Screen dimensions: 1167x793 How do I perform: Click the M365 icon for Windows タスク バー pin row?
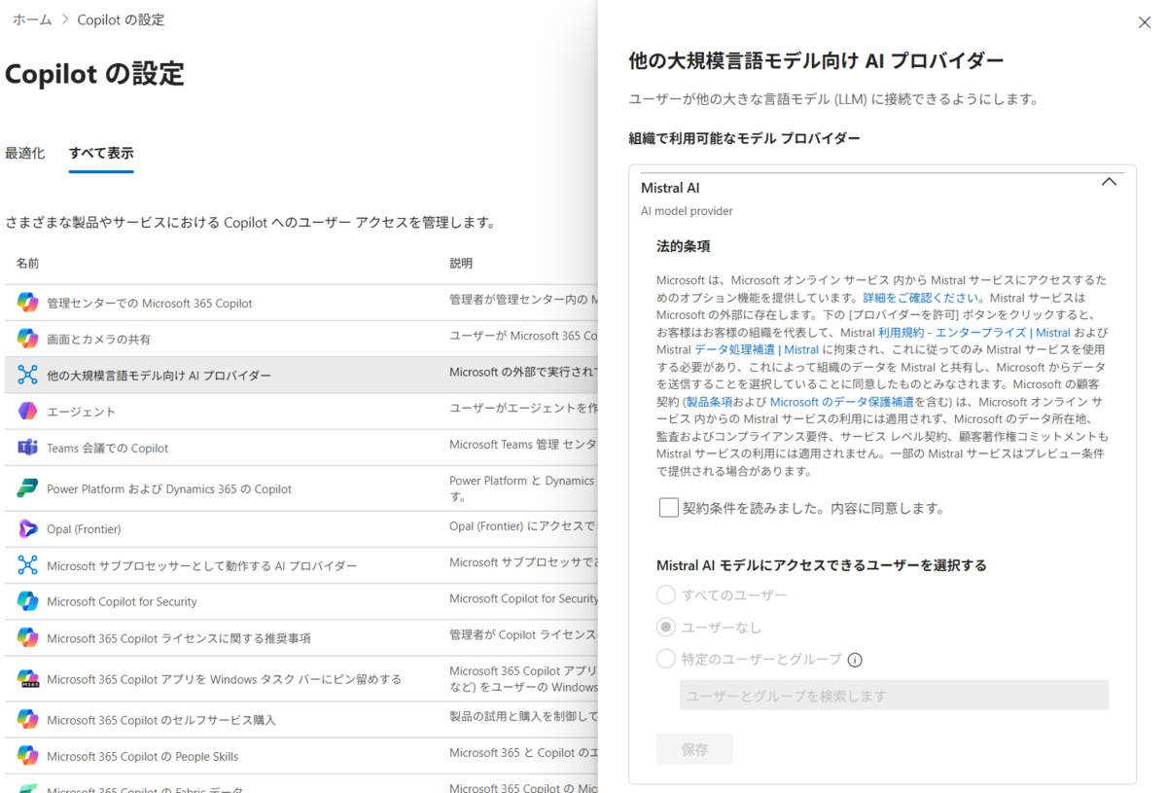[27, 679]
